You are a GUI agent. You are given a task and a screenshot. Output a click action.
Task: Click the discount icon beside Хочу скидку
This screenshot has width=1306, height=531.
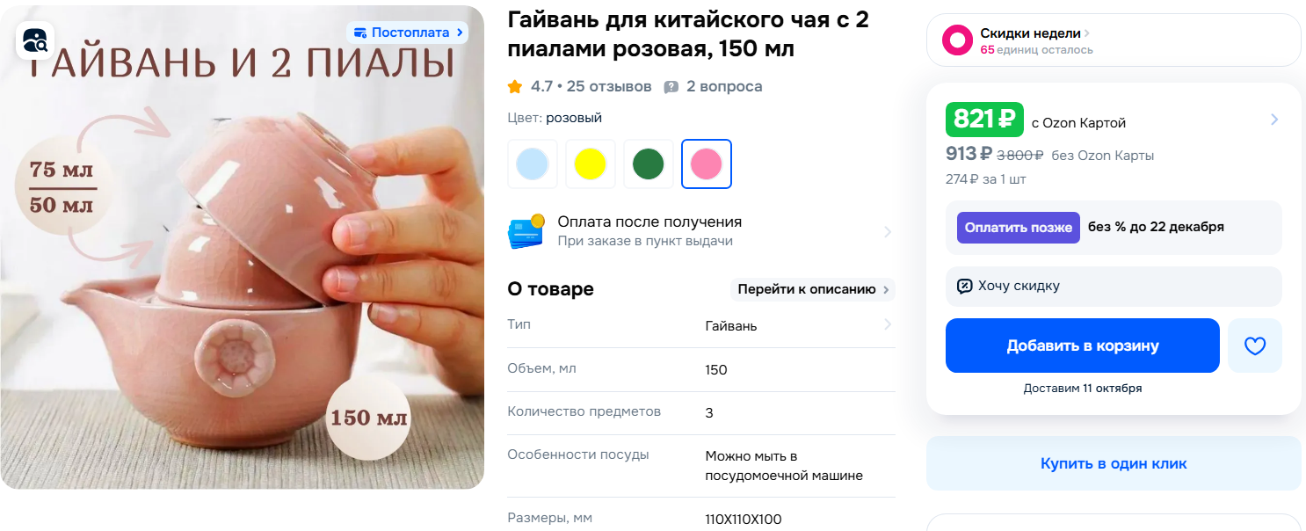click(964, 286)
